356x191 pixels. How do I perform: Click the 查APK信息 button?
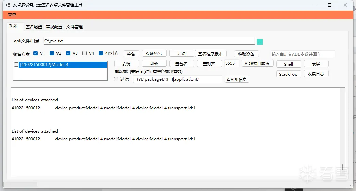pos(237,79)
